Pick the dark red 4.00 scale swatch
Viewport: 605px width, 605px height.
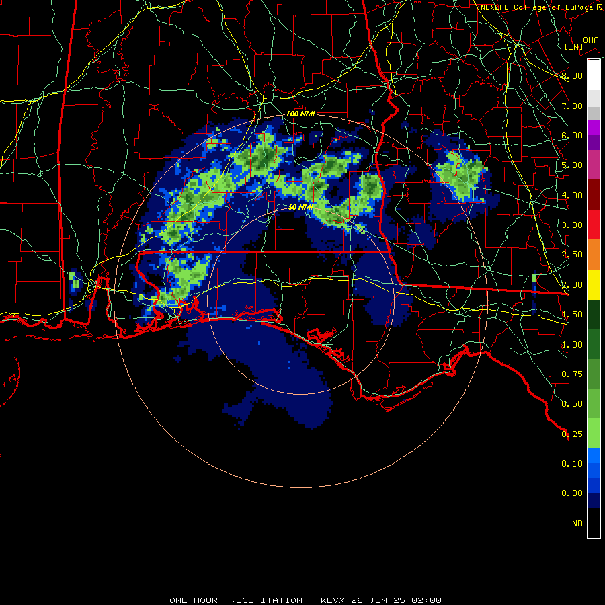(x=594, y=194)
